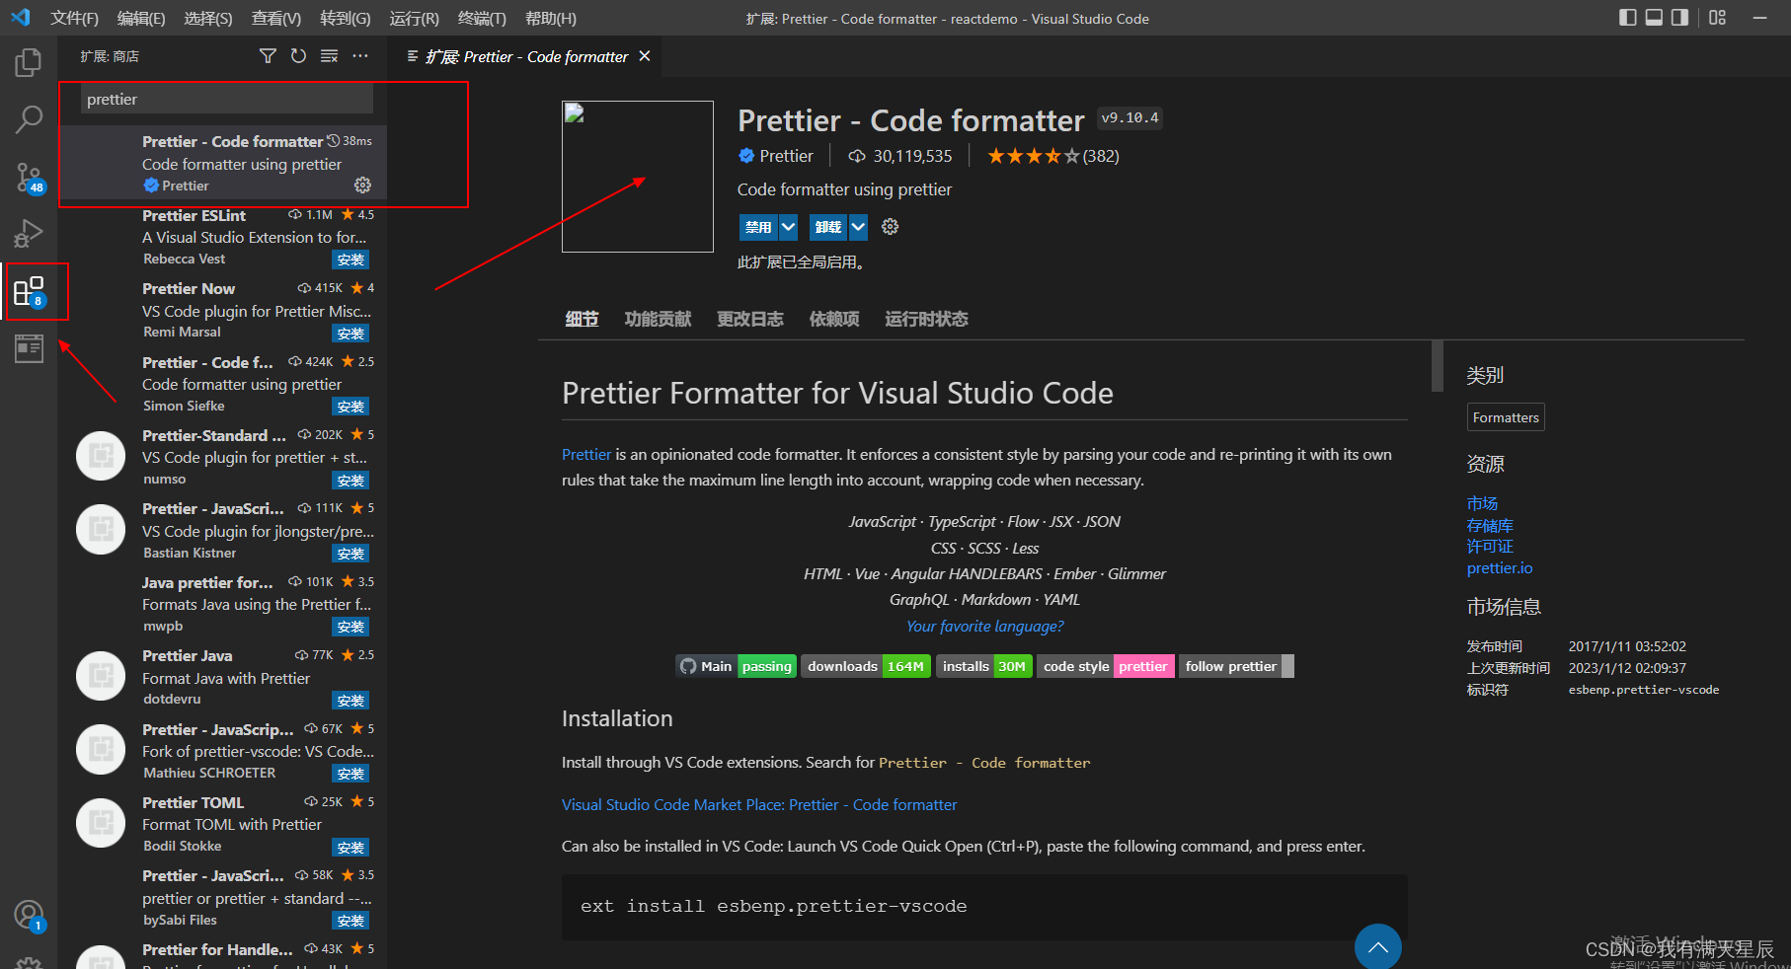Switch to the 功能贡献 feature contributions tab
The image size is (1791, 969).
(658, 319)
